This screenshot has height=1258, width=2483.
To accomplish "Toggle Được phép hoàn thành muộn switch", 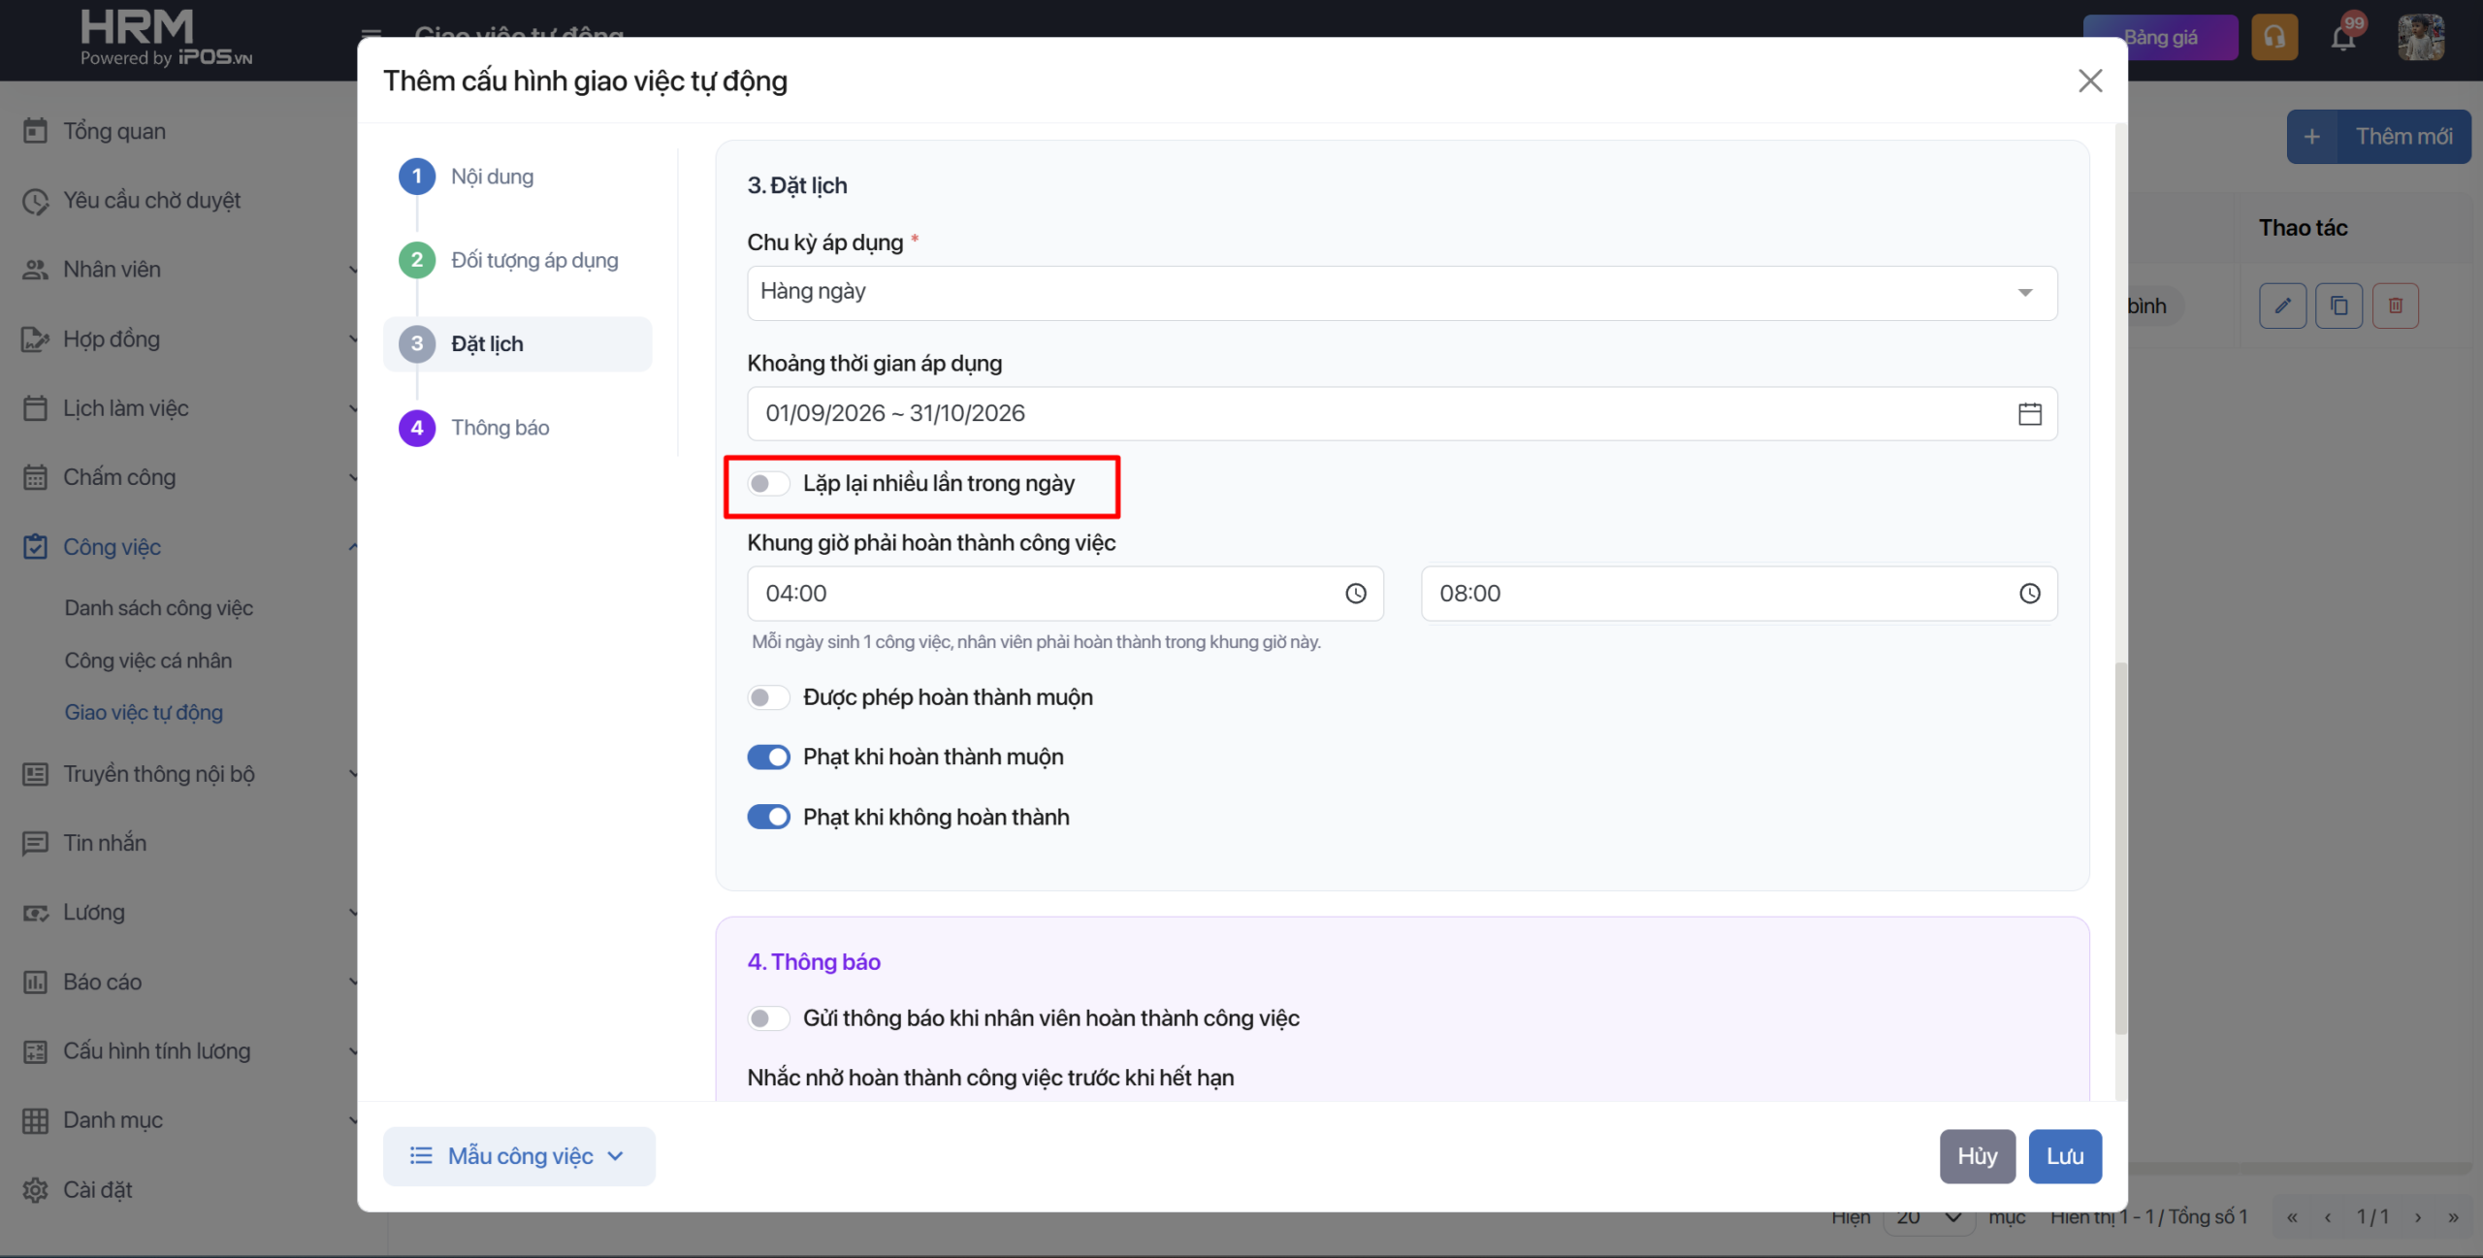I will point(768,697).
